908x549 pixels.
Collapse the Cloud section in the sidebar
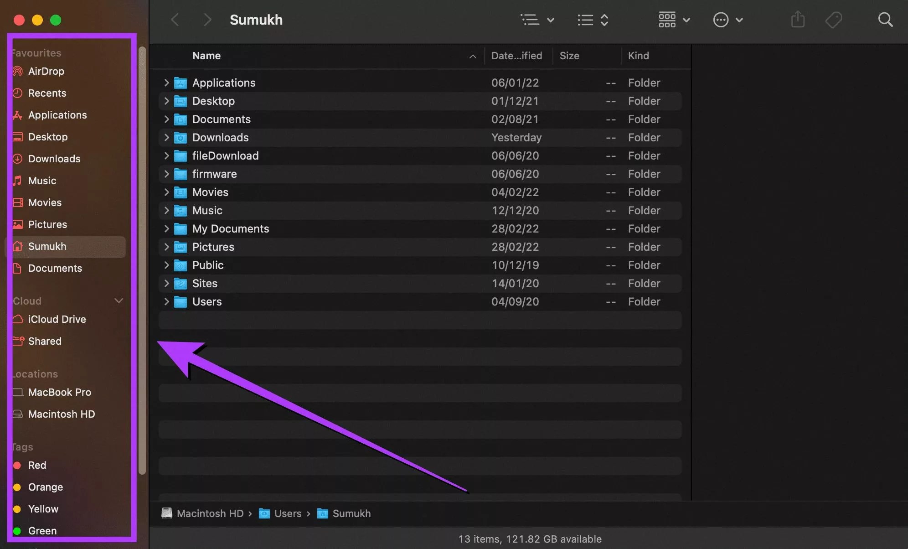119,300
